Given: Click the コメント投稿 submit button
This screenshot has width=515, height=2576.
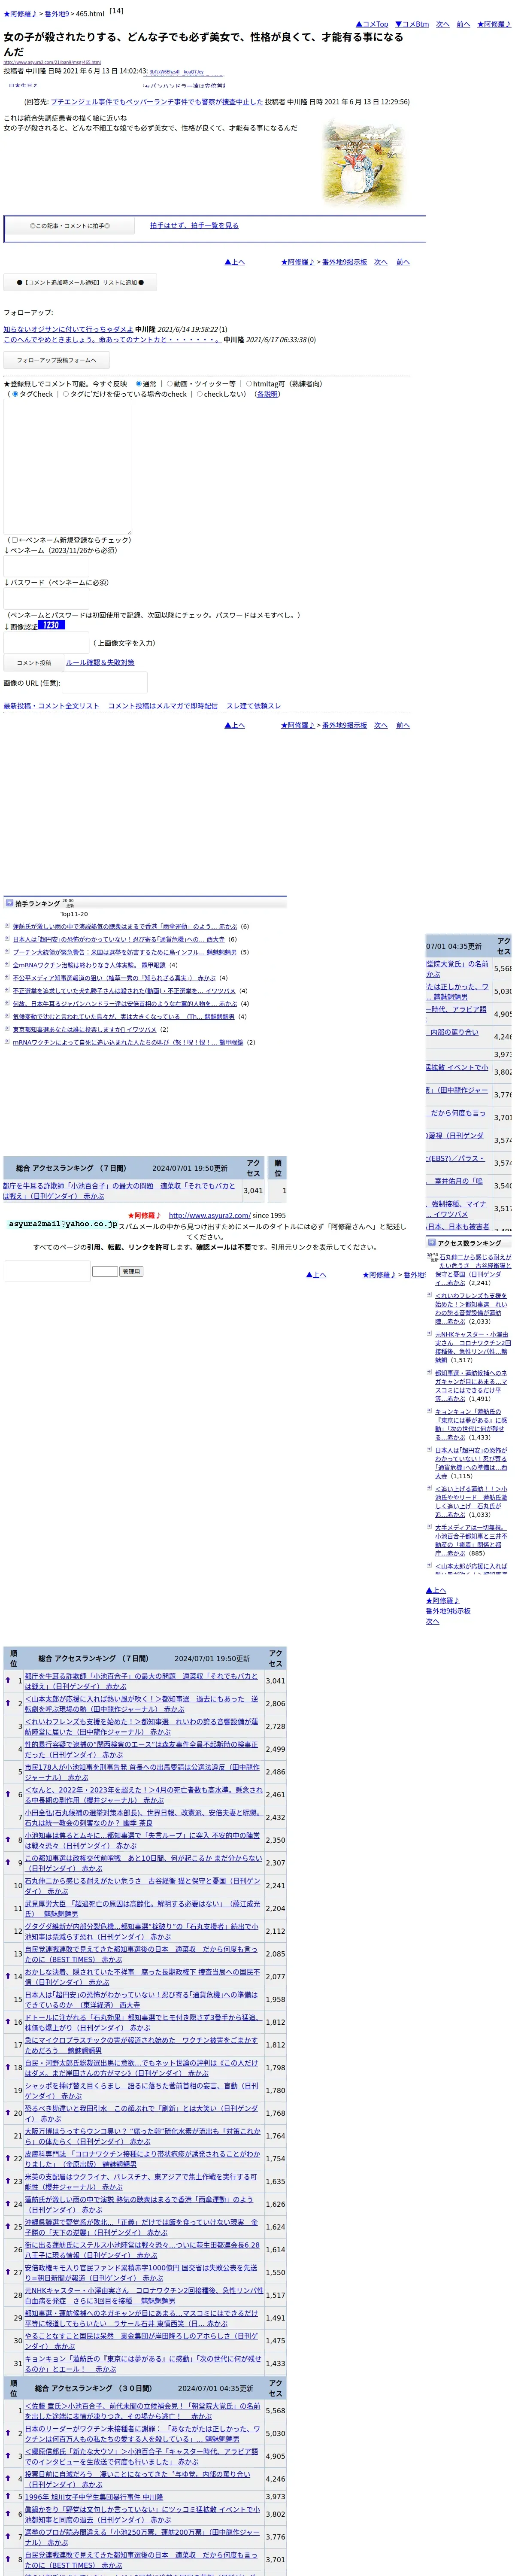Looking at the screenshot, I should [33, 662].
